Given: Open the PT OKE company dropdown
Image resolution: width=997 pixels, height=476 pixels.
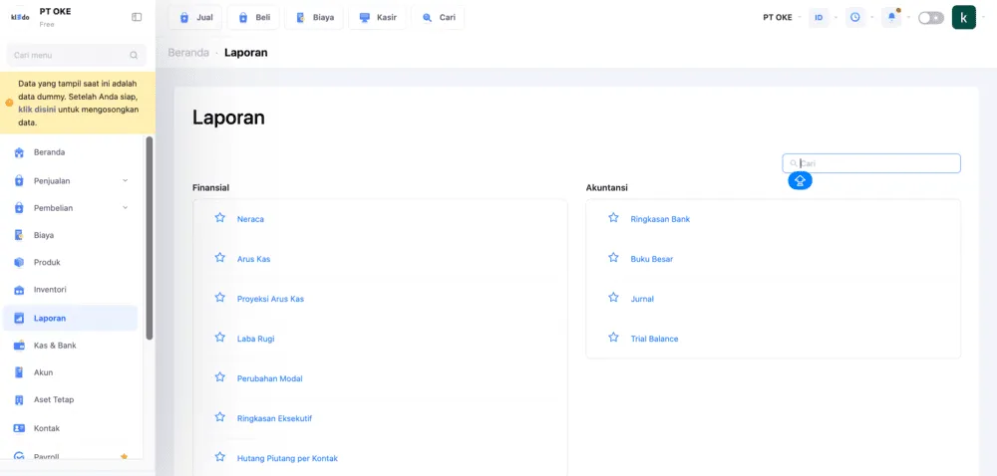Looking at the screenshot, I should pos(782,18).
